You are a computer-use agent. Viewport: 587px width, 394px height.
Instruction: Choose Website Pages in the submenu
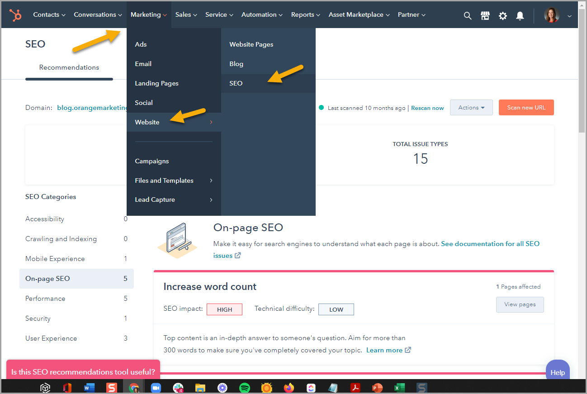[x=268, y=44]
